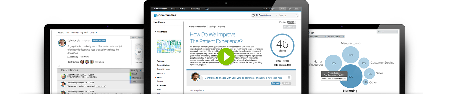Select the Recent tab
Viewport: 452px width, 94px height.
[x=61, y=32]
